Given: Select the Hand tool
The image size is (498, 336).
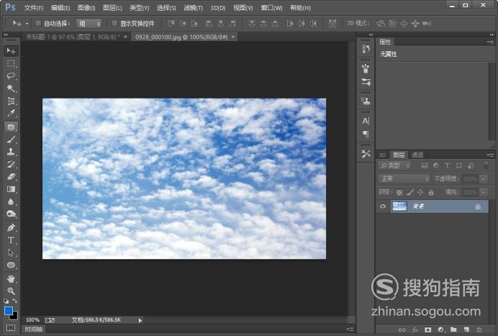Looking at the screenshot, I should tap(11, 278).
